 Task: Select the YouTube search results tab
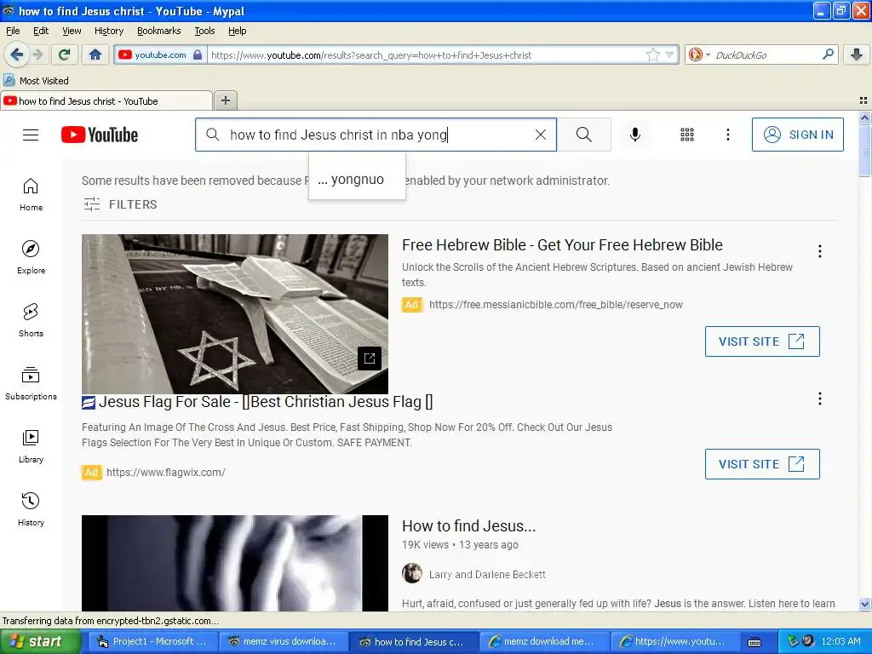(x=106, y=100)
